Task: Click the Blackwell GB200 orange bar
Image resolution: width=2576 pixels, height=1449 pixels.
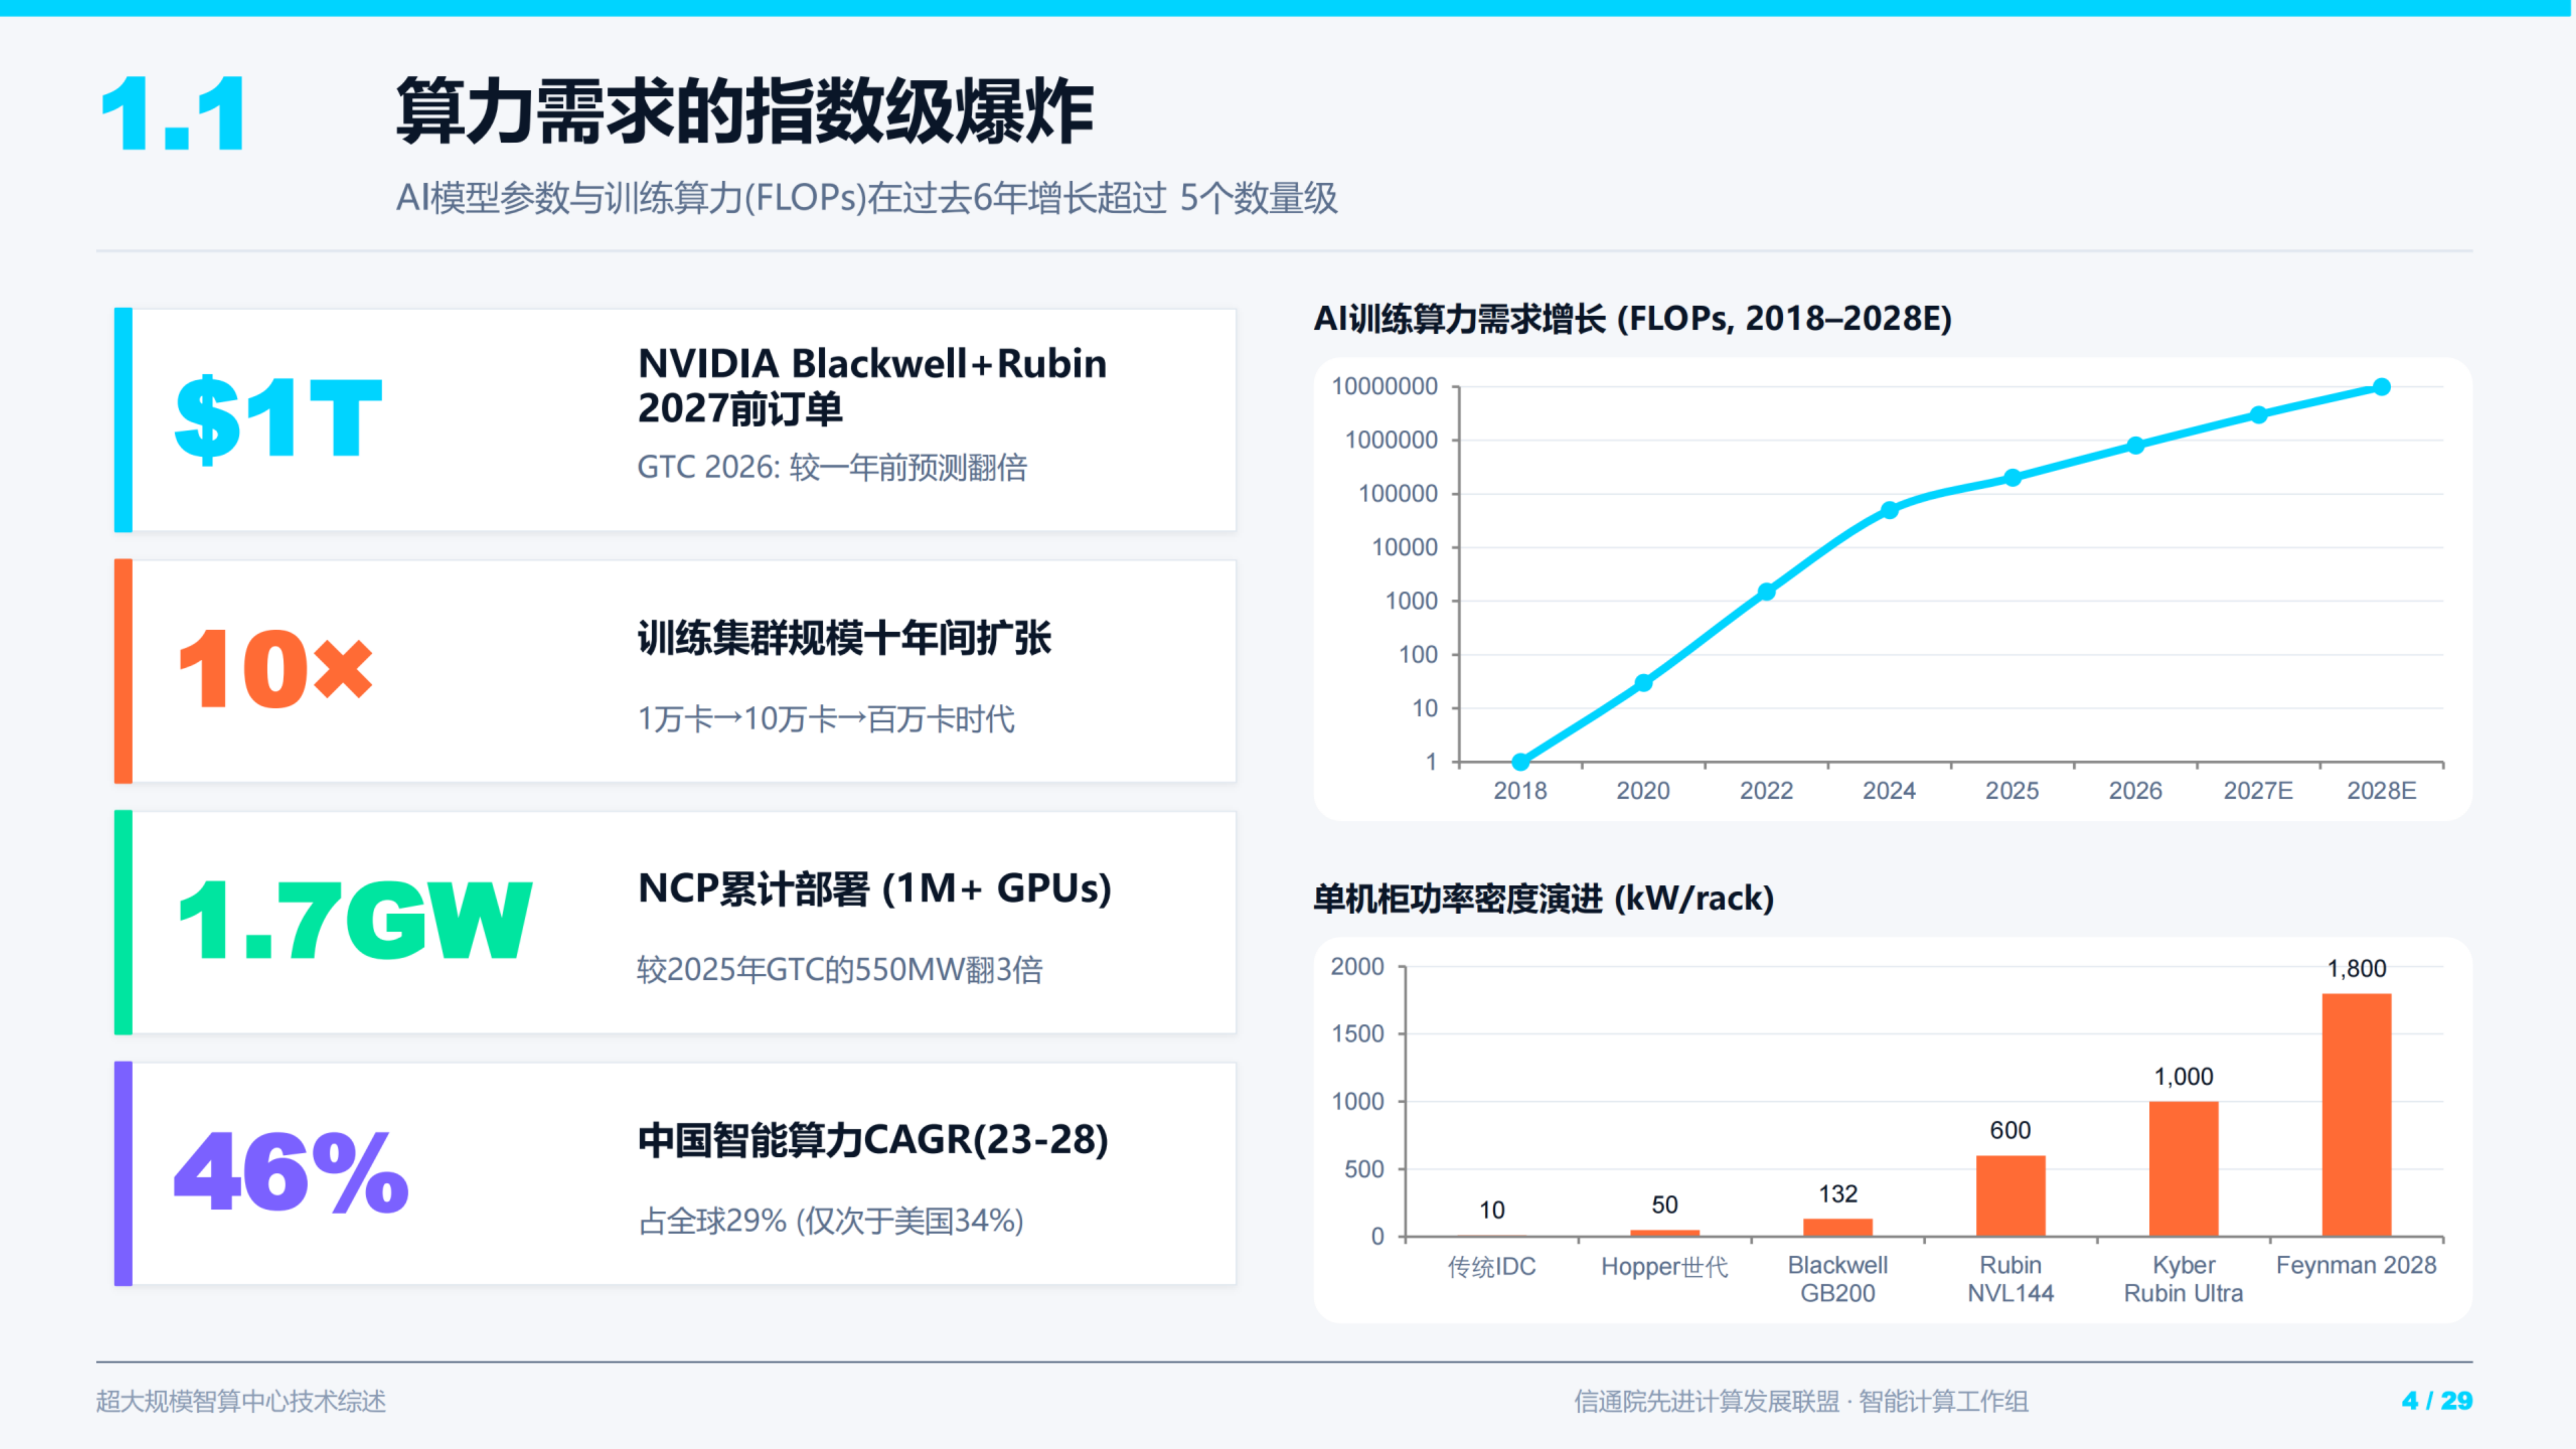Action: (1838, 1228)
